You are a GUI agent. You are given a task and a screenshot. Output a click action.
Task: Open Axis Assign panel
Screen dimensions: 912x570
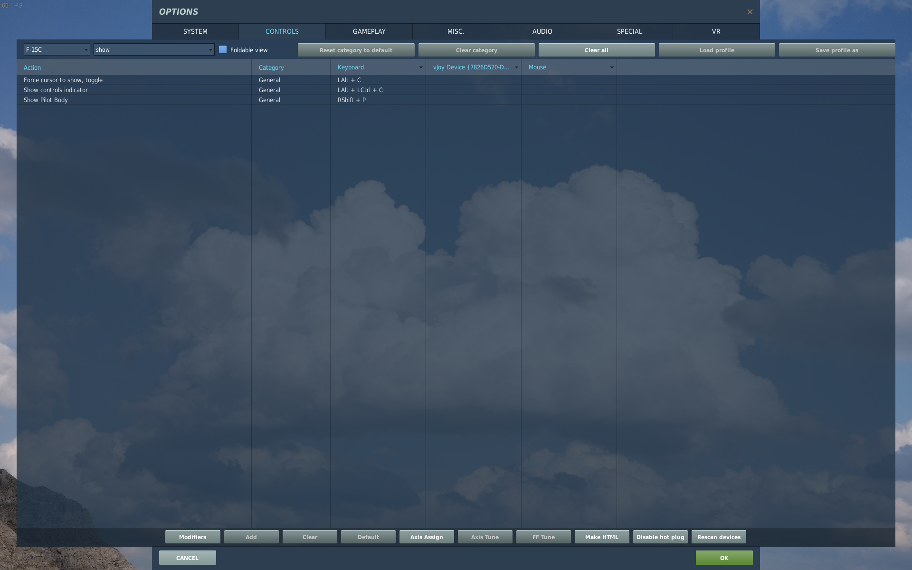[x=427, y=537]
